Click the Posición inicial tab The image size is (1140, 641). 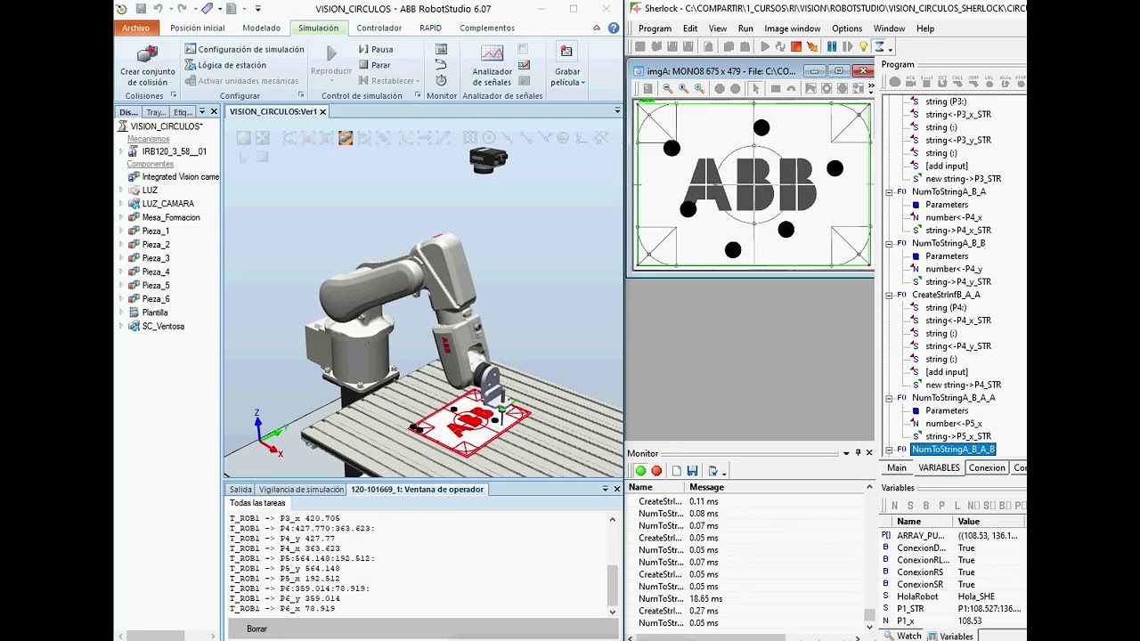(x=197, y=28)
